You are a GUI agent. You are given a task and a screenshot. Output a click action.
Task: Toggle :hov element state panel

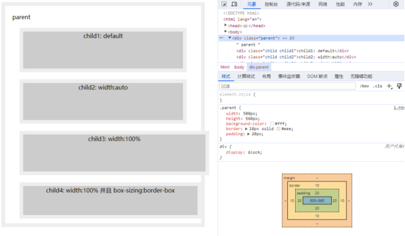point(364,86)
